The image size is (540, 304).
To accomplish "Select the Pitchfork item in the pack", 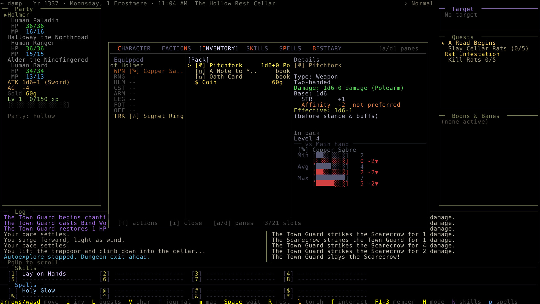I will [x=239, y=65].
